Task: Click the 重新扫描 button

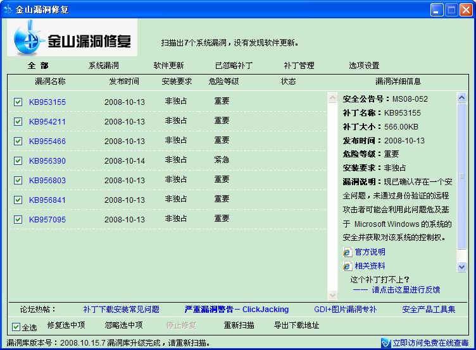Action: (239, 325)
